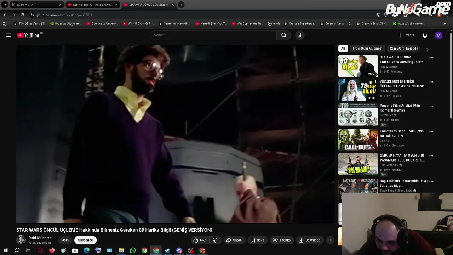Open What if Order 66 Fail bookmark
Image resolution: width=453 pixels, height=255 pixels.
tap(139, 24)
